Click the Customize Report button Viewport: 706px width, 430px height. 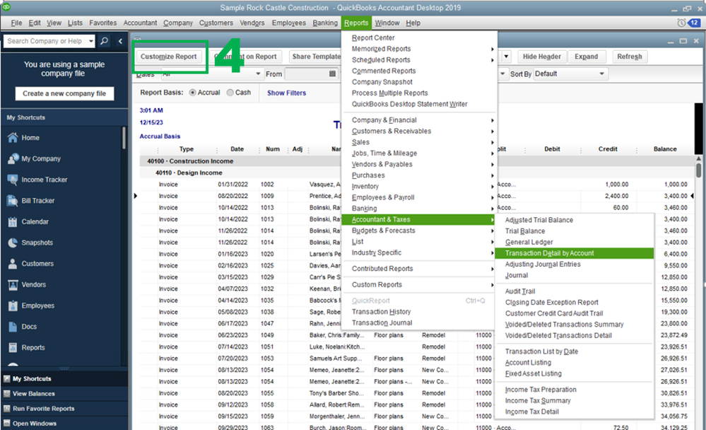click(168, 57)
